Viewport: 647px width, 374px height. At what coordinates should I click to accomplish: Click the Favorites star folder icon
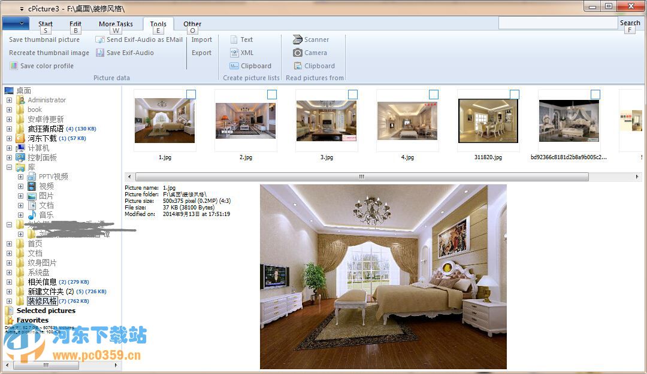pos(9,320)
